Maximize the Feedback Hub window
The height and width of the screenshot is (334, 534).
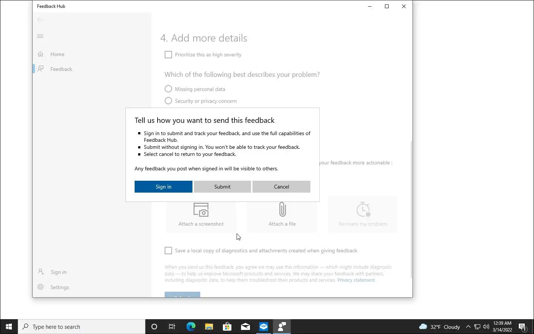click(387, 6)
